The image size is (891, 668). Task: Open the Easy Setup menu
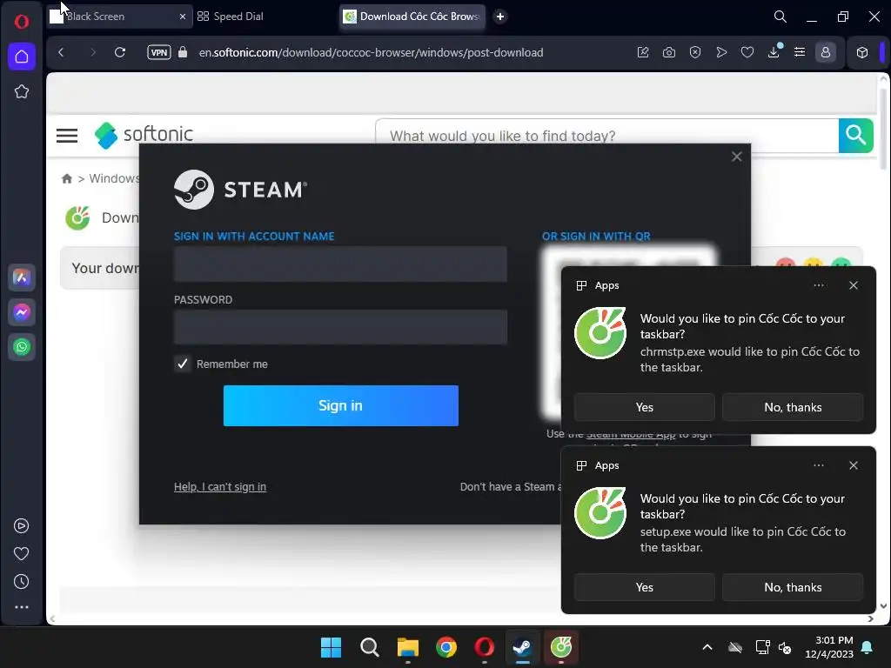tap(800, 52)
